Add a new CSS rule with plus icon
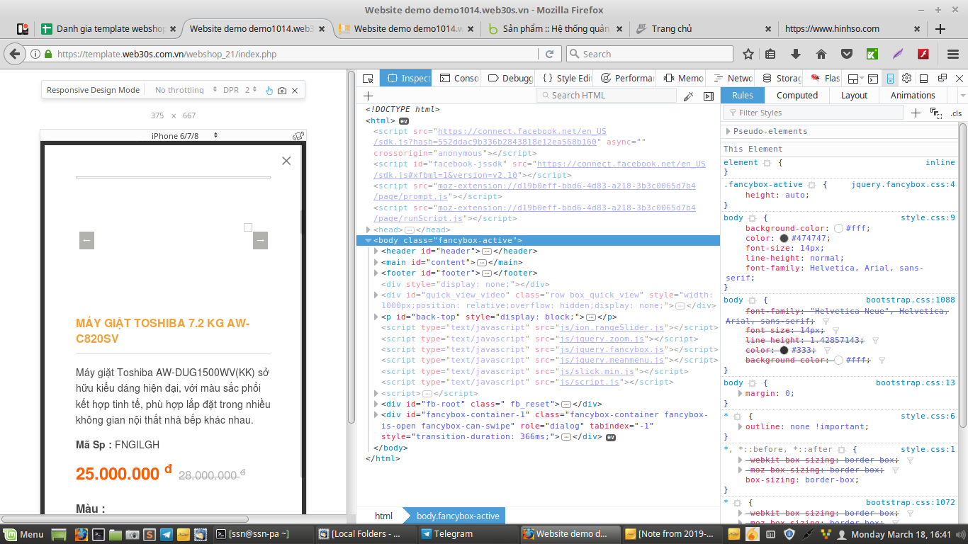This screenshot has width=968, height=544. pos(916,113)
